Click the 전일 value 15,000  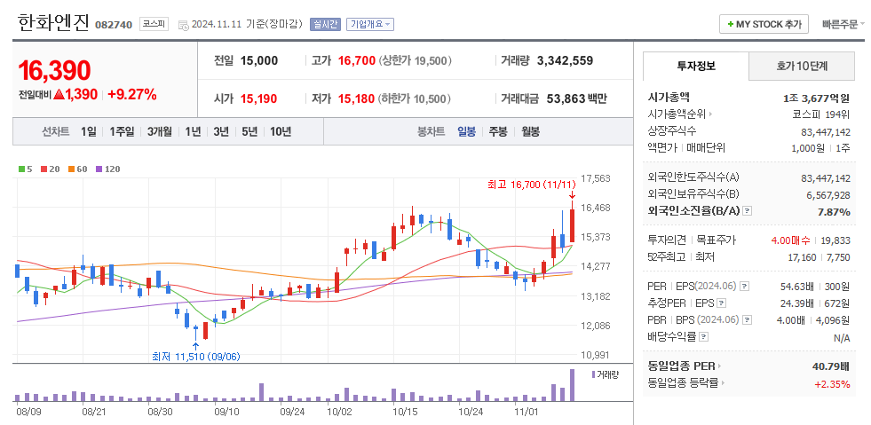pyautogui.click(x=259, y=61)
